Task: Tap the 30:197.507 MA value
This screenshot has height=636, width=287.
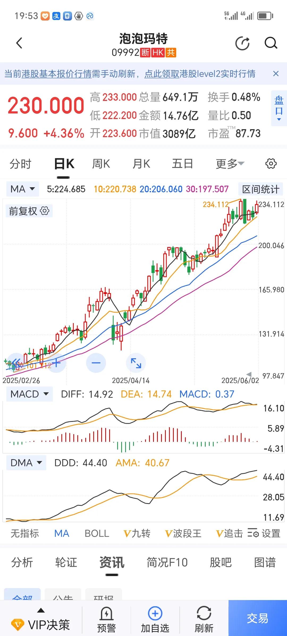Action: [x=207, y=189]
